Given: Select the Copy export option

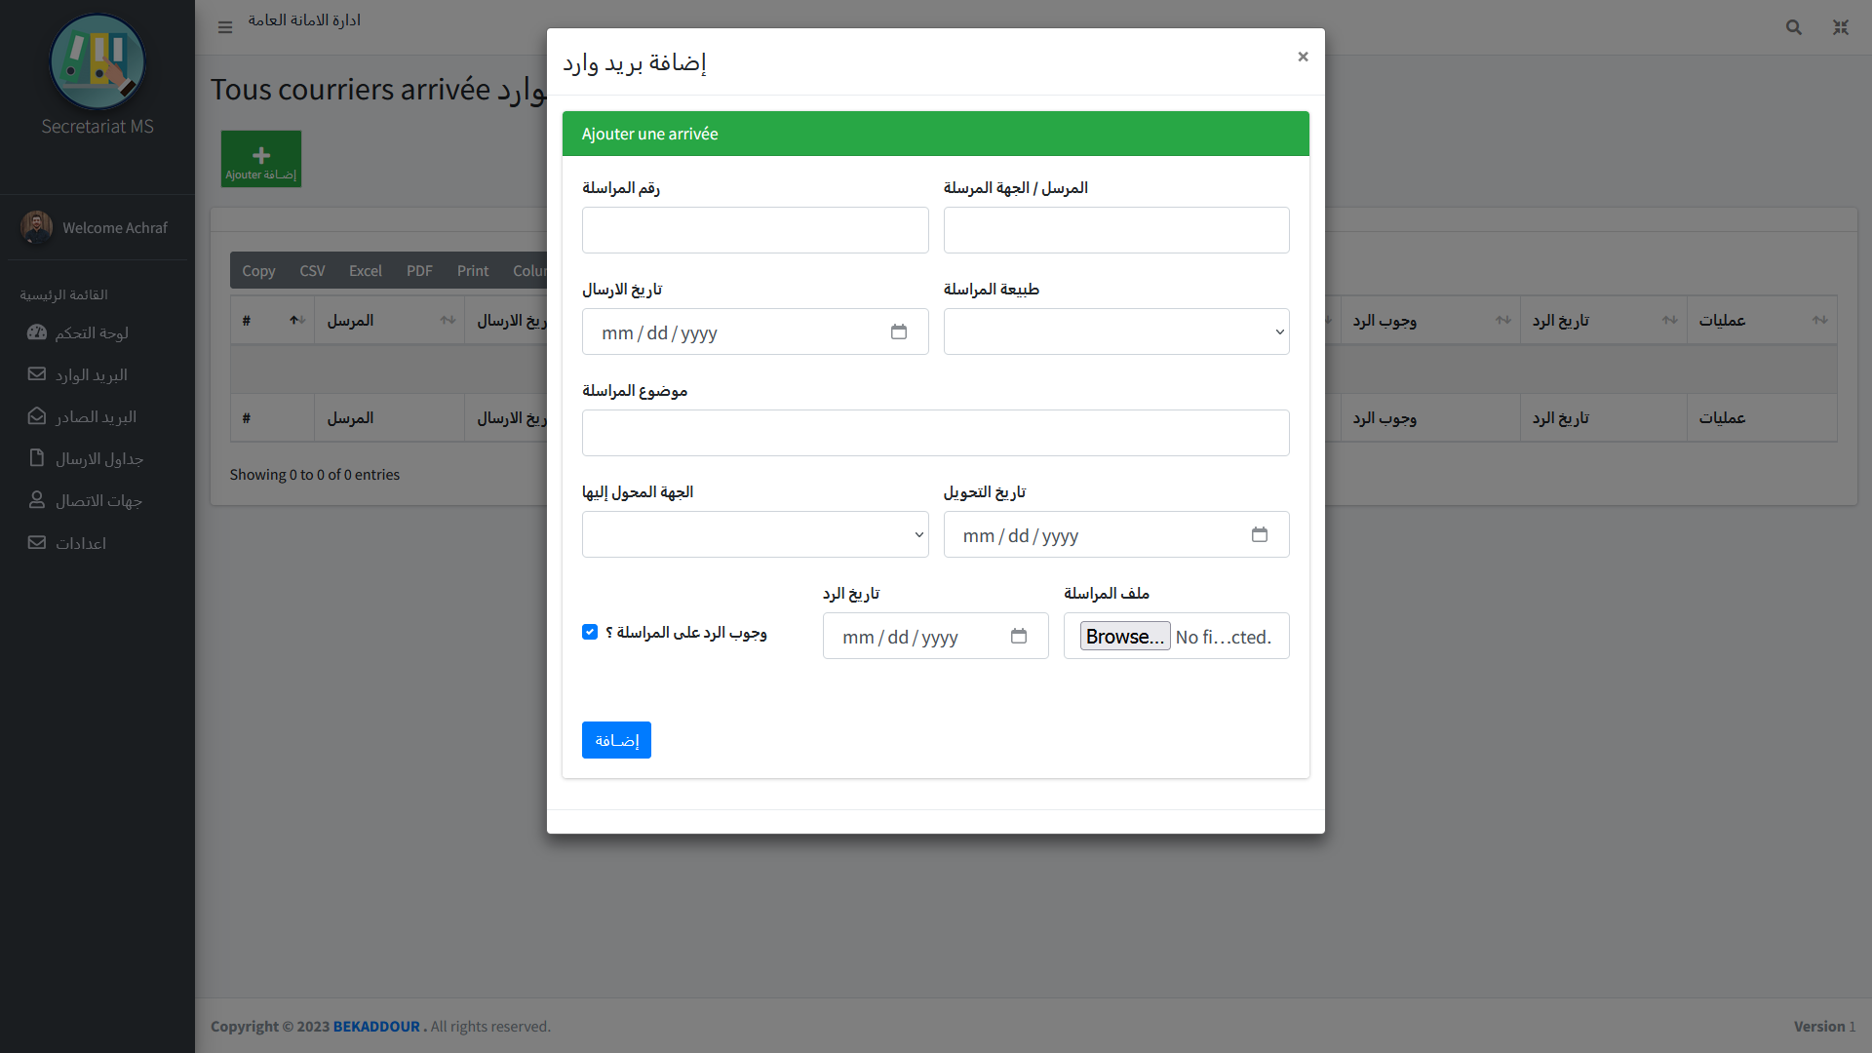Looking at the screenshot, I should coord(258,270).
